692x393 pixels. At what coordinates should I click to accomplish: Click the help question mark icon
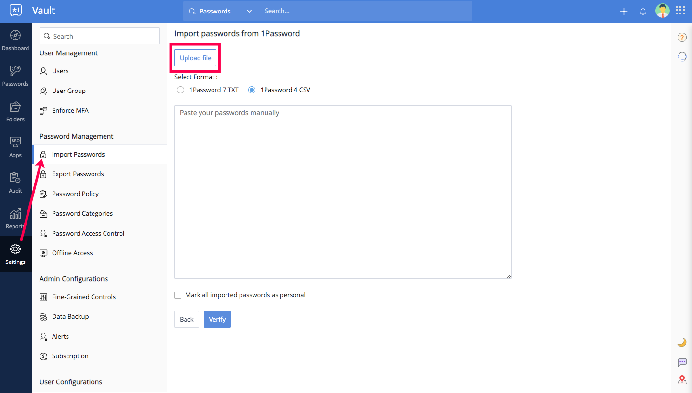pos(682,38)
